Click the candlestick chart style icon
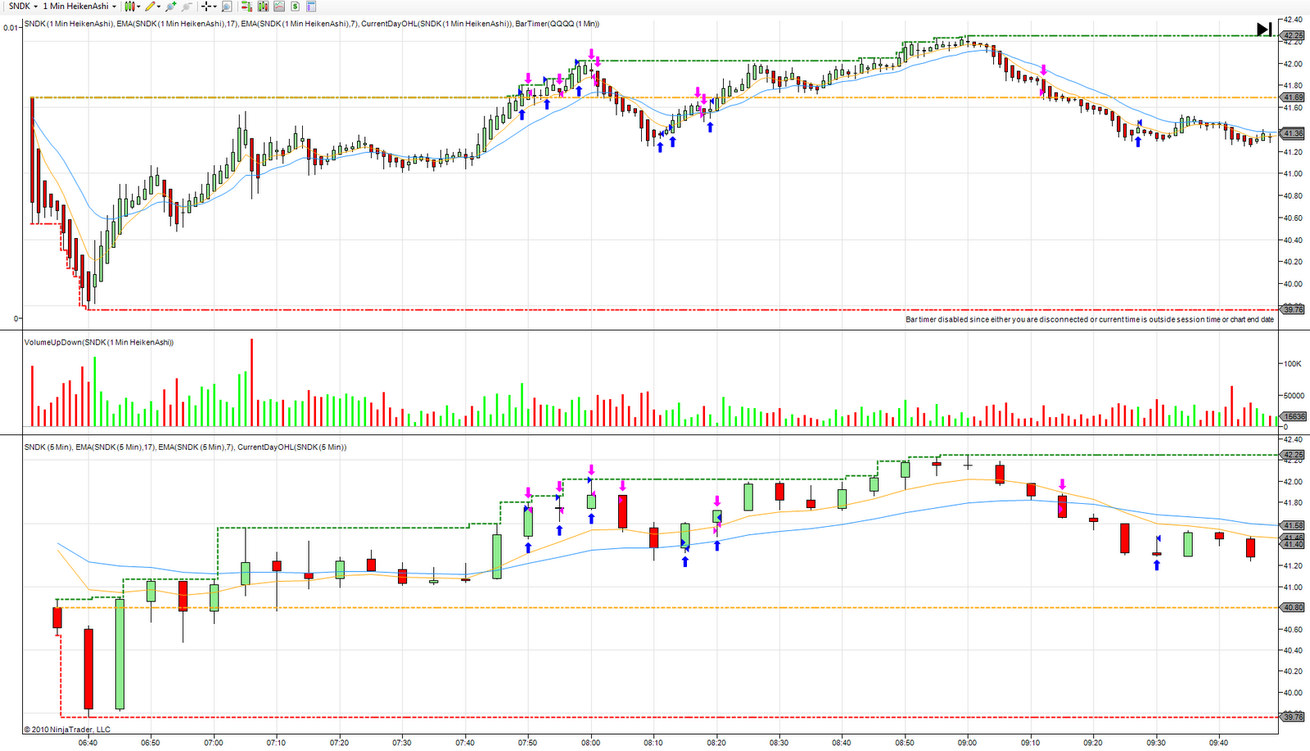Viewport: 1310px width, 751px height. [x=130, y=6]
